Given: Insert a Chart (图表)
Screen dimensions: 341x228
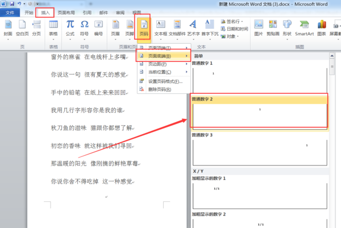Looking at the screenshot, I should pyautogui.click(x=322, y=28).
